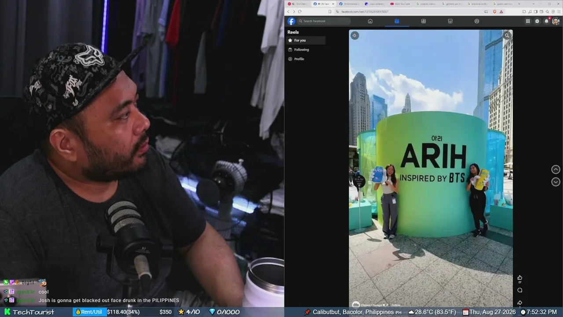Click the chat message about Josh

109,300
